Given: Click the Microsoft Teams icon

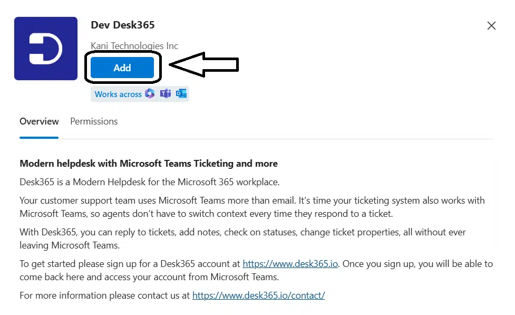Looking at the screenshot, I should point(166,94).
